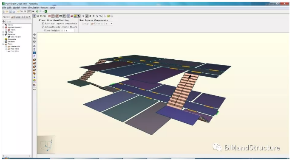Toggle Auto sort egress components checkbox

tap(43, 23)
